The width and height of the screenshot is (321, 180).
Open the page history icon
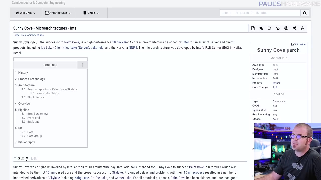pos(278,28)
